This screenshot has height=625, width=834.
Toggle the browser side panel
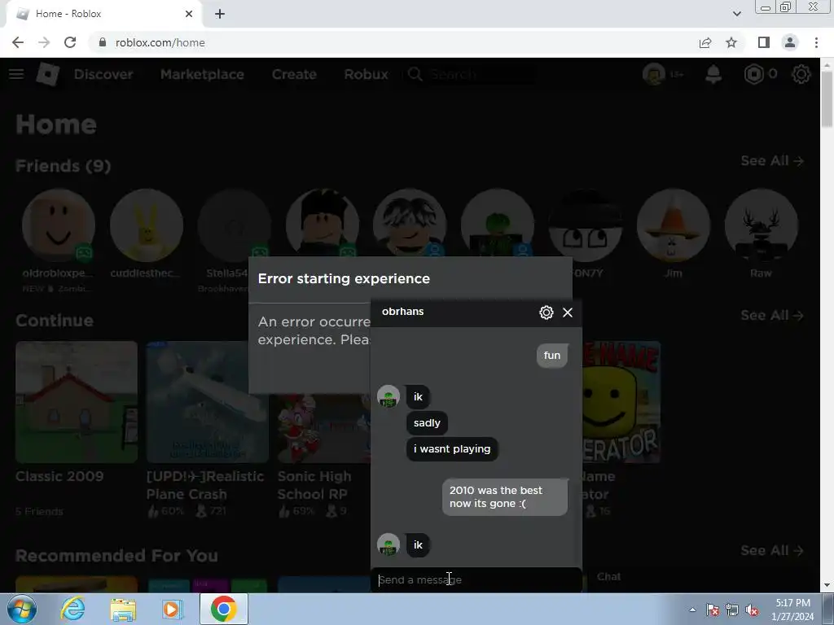click(764, 42)
